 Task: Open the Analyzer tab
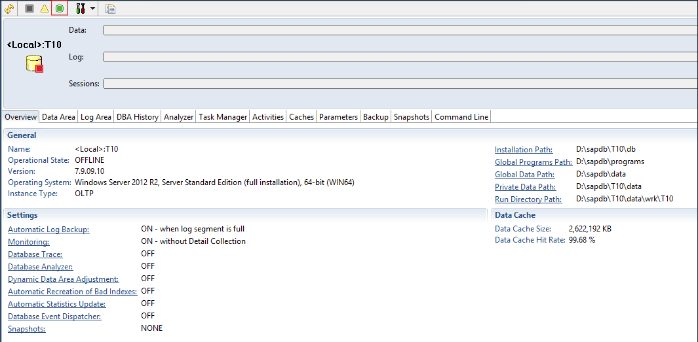coord(178,117)
